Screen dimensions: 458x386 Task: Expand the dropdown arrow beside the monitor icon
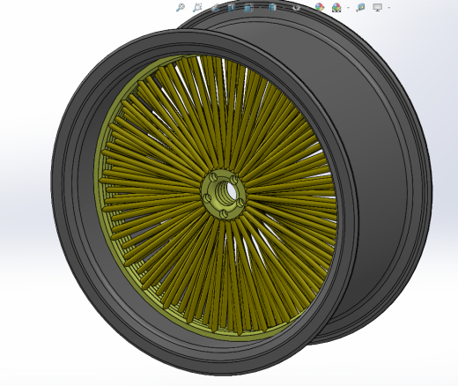tap(389, 8)
